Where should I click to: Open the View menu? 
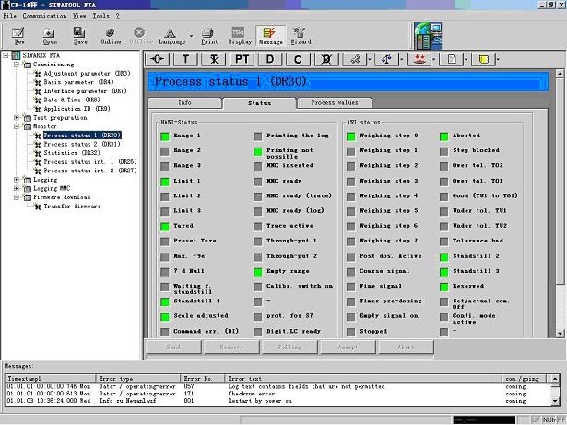pos(79,16)
